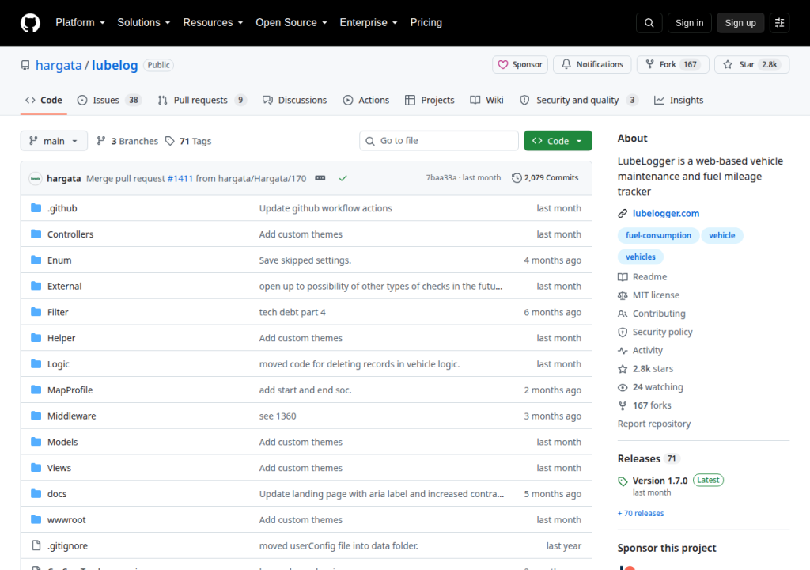Open the Platform dropdown menu

[x=80, y=23]
